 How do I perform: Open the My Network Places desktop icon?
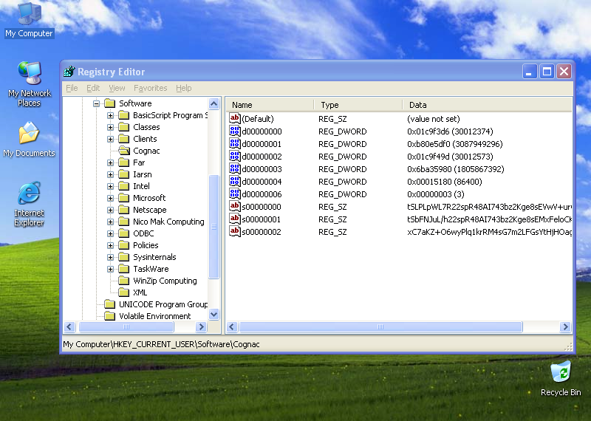tap(29, 83)
